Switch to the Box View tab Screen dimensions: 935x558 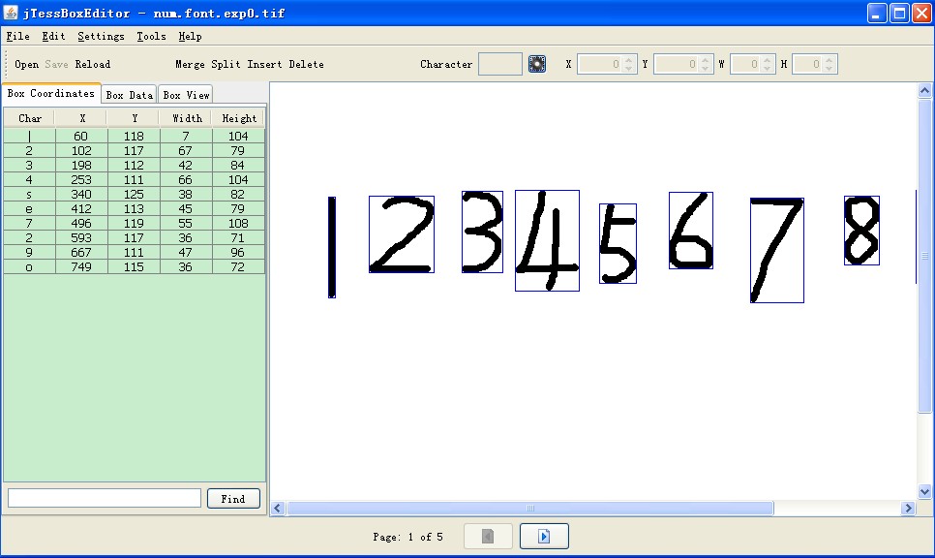185,95
